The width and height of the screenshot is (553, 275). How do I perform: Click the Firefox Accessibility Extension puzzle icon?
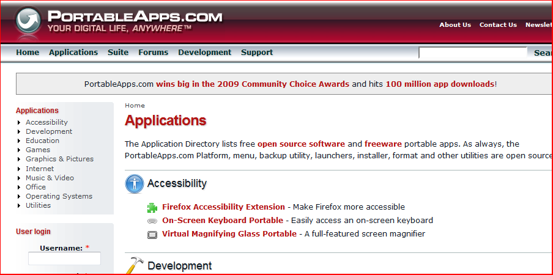[x=152, y=207]
